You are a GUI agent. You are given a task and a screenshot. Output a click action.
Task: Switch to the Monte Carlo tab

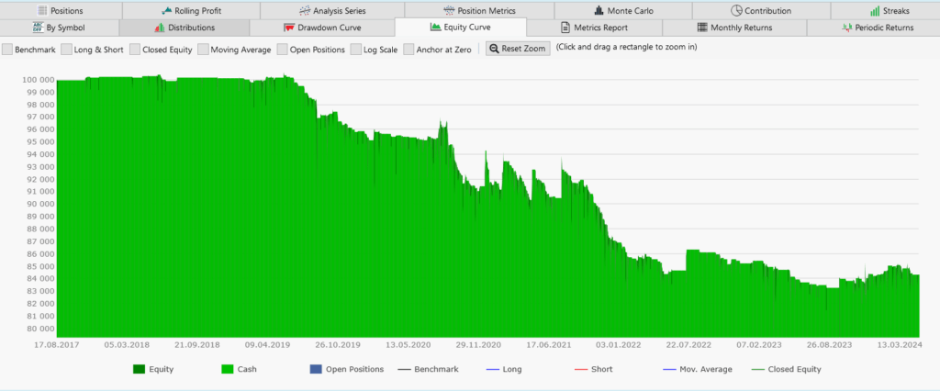623,11
